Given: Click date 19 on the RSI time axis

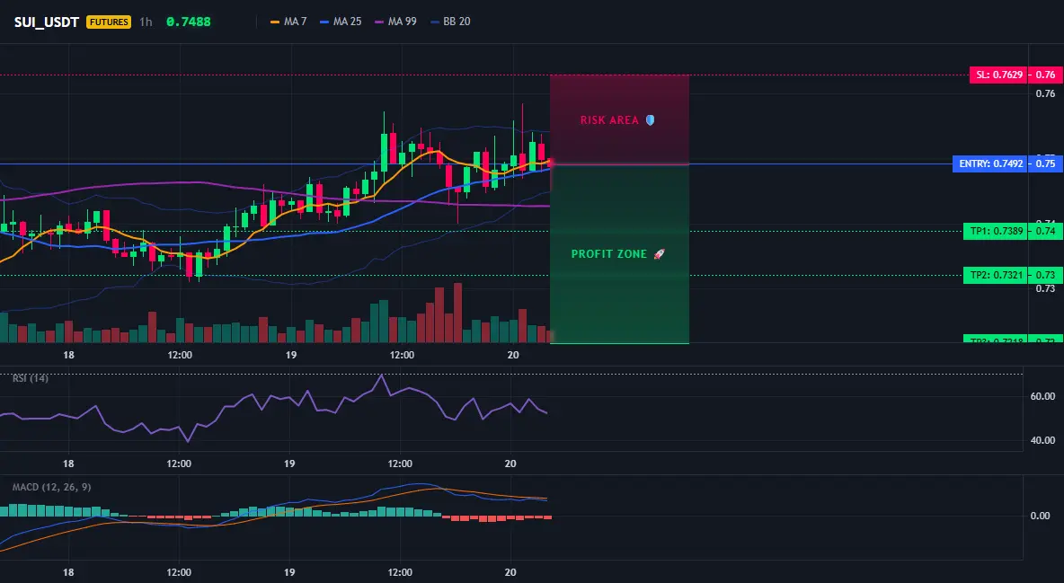Looking at the screenshot, I should 289,464.
